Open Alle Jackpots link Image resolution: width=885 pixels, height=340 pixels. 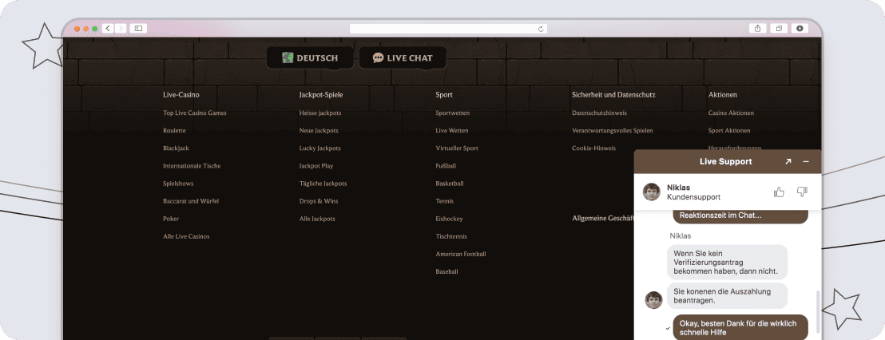click(317, 219)
